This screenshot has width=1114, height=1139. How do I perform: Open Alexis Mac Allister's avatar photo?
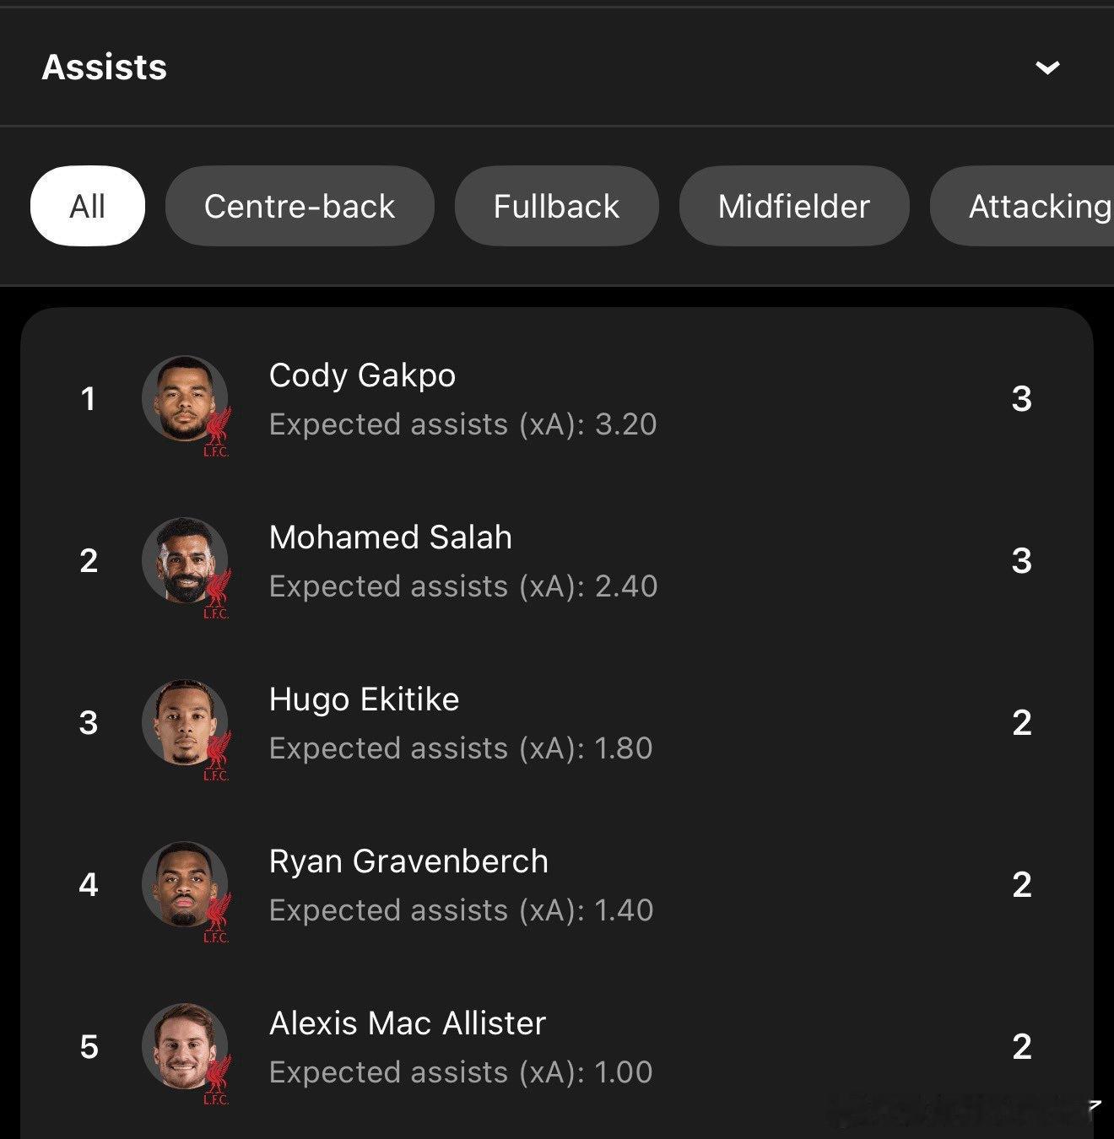click(x=185, y=1047)
